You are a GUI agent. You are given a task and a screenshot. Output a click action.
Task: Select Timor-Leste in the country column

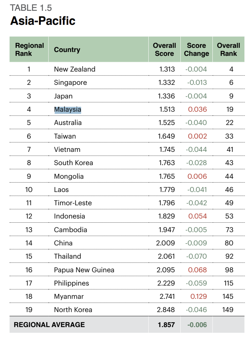click(73, 203)
